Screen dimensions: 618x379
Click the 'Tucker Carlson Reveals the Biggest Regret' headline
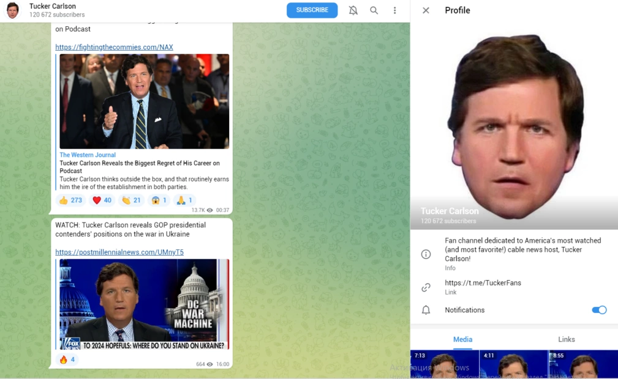[140, 167]
